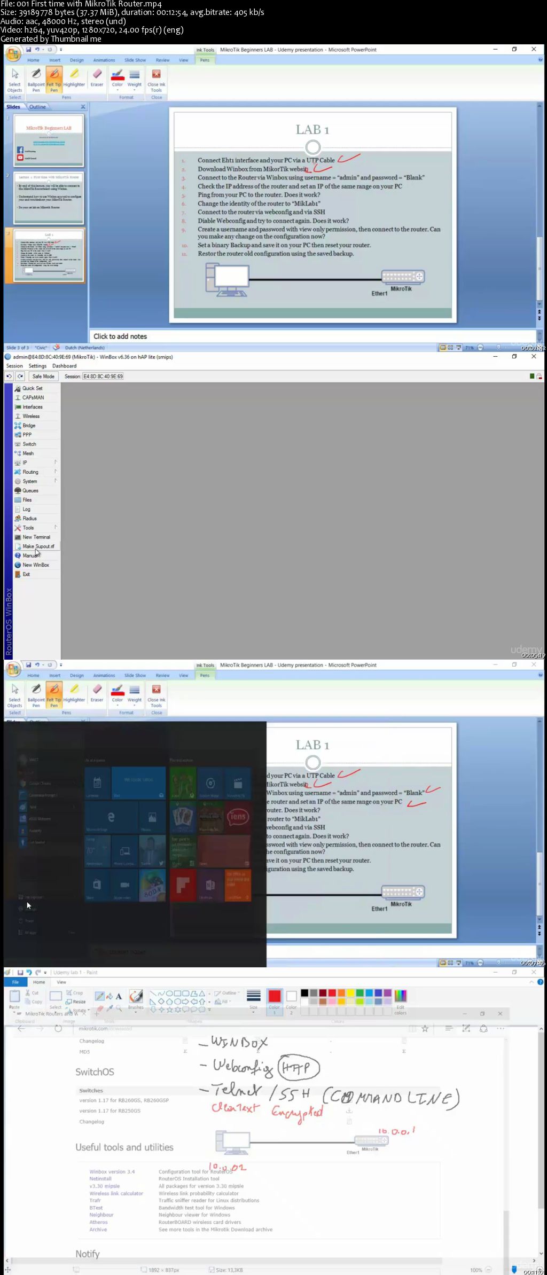Toggle Felt Tip Pen in PowerPoint behind Start menu
547x1275 pixels.
pyautogui.click(x=54, y=695)
